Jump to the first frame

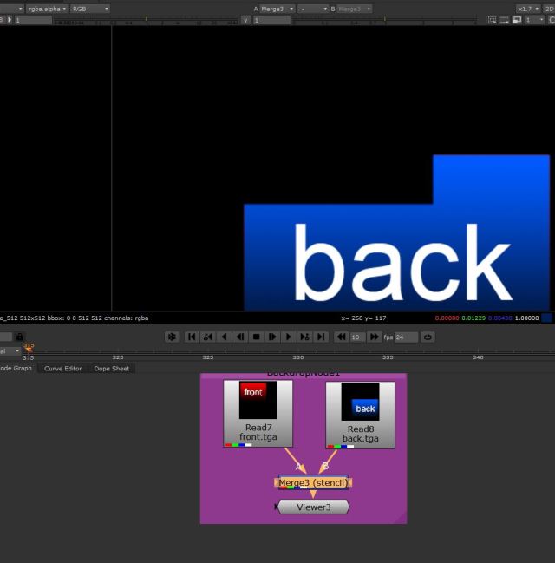click(x=192, y=337)
